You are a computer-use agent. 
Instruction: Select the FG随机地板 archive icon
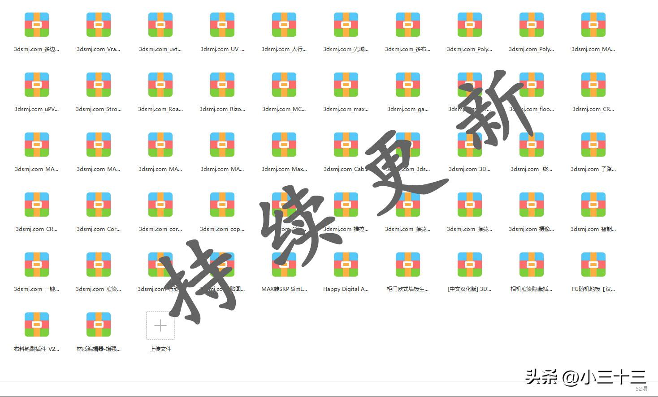[x=593, y=264]
